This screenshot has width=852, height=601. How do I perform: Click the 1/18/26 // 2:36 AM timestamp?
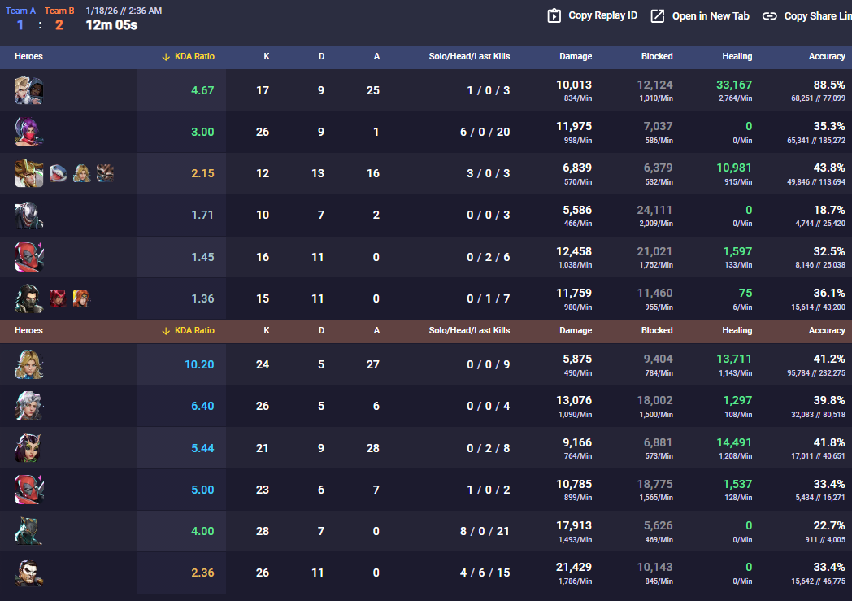[x=124, y=11]
